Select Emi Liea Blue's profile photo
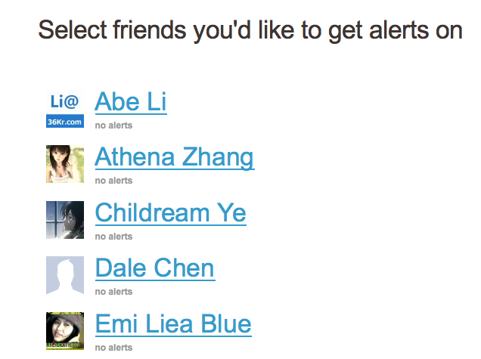 (x=65, y=331)
